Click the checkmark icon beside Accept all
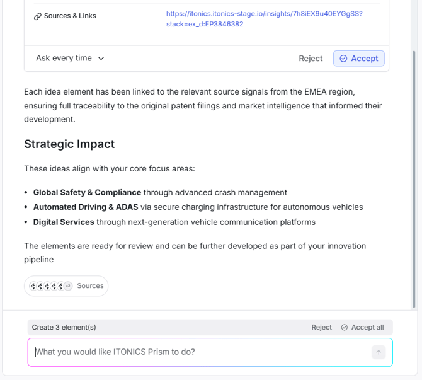422x380 pixels. pyautogui.click(x=345, y=327)
